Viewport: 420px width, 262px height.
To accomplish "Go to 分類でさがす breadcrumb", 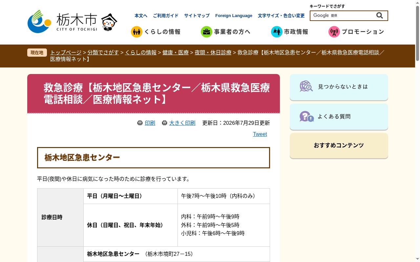I will (x=103, y=52).
